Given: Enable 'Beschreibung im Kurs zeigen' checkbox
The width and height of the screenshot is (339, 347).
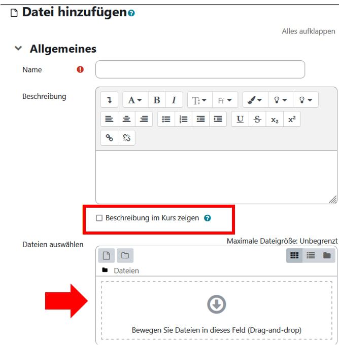Looking at the screenshot, I should pyautogui.click(x=99, y=218).
